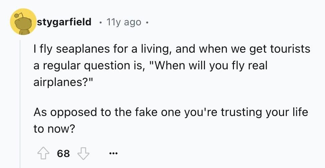Click the quoted text "When will you fly real"
This screenshot has height=168, width=325.
[x=210, y=65]
